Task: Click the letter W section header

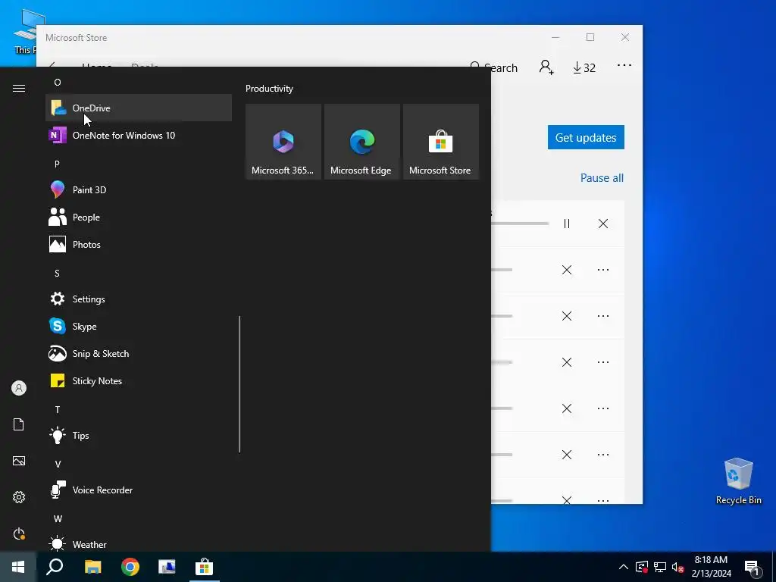Action: pyautogui.click(x=58, y=518)
